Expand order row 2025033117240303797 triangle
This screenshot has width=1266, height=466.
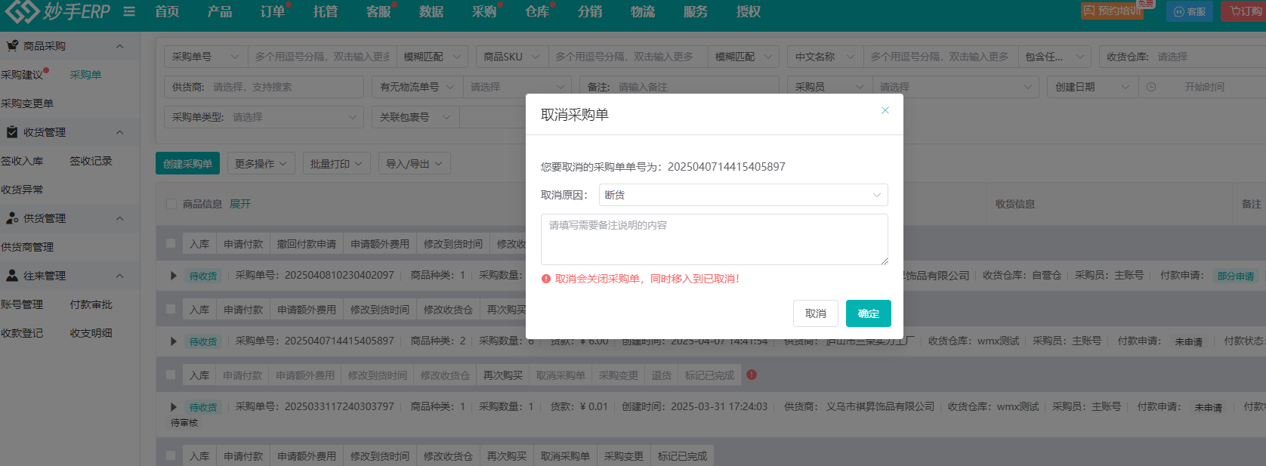[174, 407]
